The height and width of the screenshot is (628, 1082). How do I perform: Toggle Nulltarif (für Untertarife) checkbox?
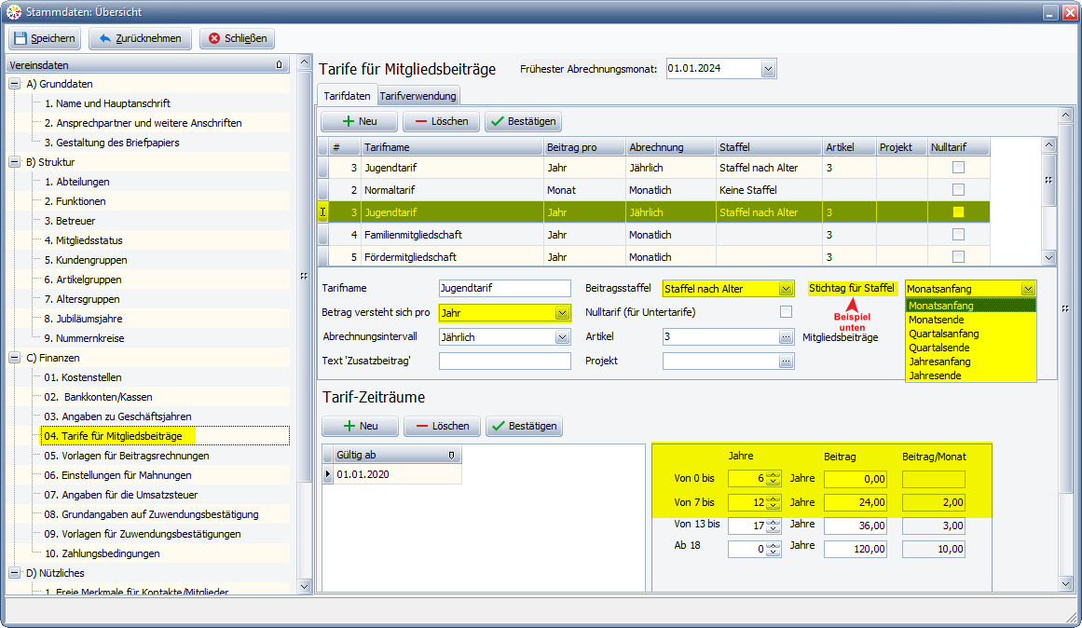pyautogui.click(x=786, y=312)
